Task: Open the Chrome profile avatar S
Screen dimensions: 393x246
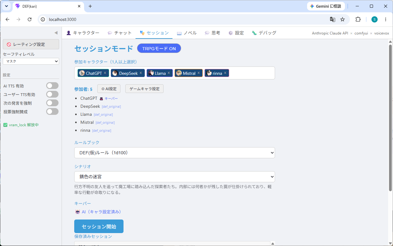Action: click(374, 19)
